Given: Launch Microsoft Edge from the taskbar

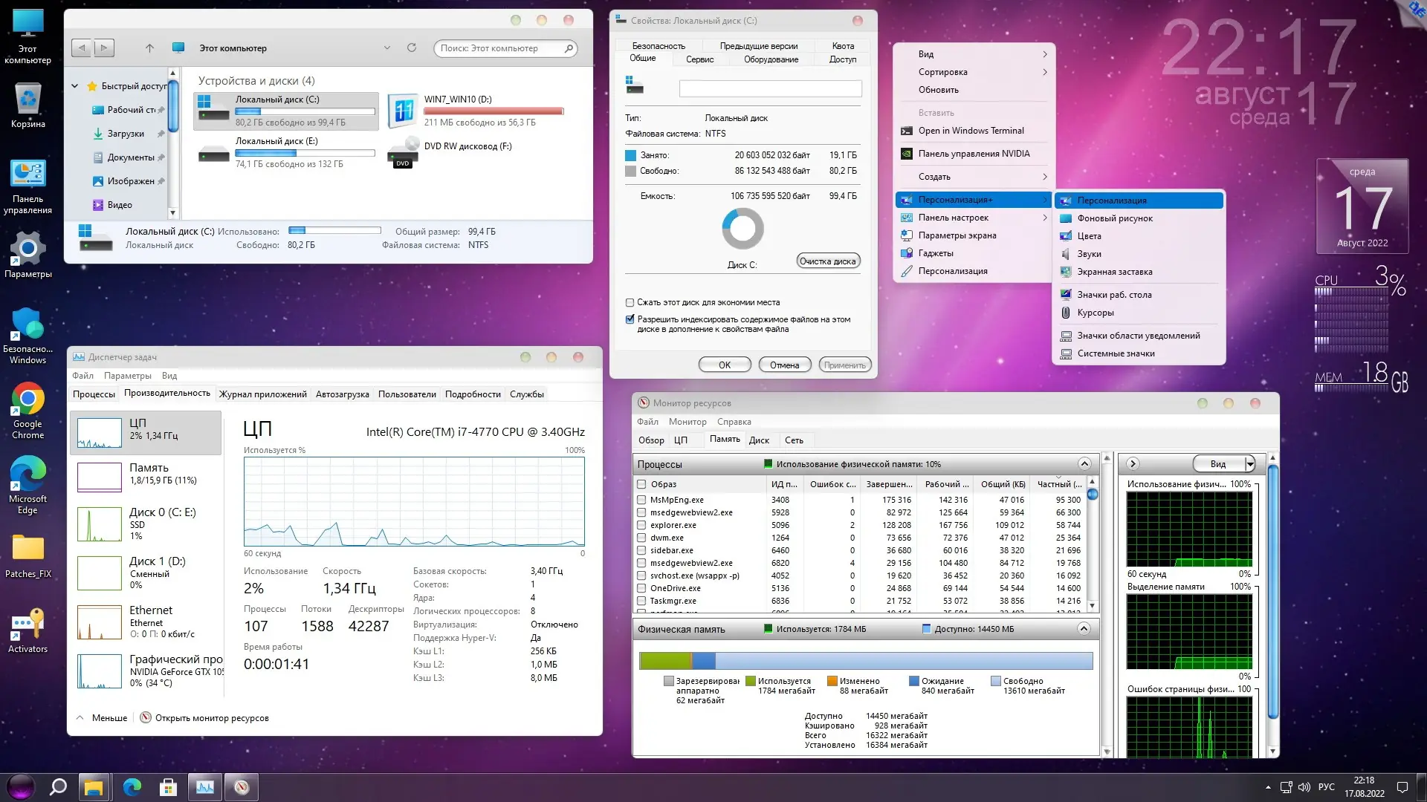Looking at the screenshot, I should (x=132, y=786).
